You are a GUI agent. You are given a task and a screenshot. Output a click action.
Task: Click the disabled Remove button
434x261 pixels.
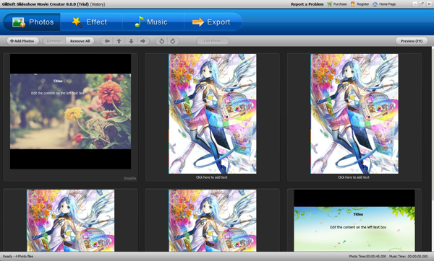pyautogui.click(x=54, y=41)
